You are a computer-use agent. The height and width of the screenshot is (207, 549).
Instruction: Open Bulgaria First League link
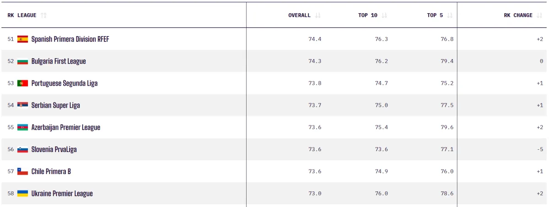pos(59,61)
